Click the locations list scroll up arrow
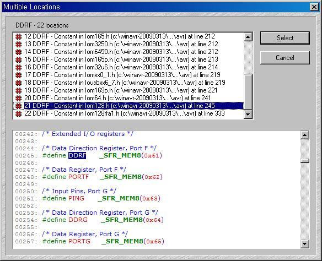 [x=248, y=37]
